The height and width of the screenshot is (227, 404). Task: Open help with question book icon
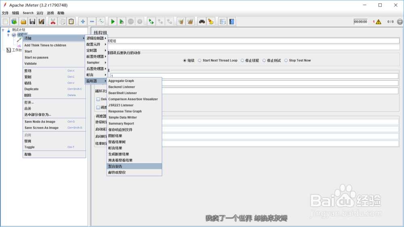[231, 22]
